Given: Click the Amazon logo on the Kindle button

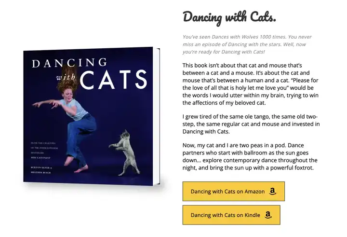Looking at the screenshot, I should click(268, 215).
